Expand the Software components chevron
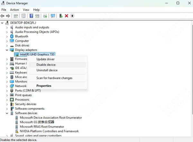193x142 pixels. 7,109
